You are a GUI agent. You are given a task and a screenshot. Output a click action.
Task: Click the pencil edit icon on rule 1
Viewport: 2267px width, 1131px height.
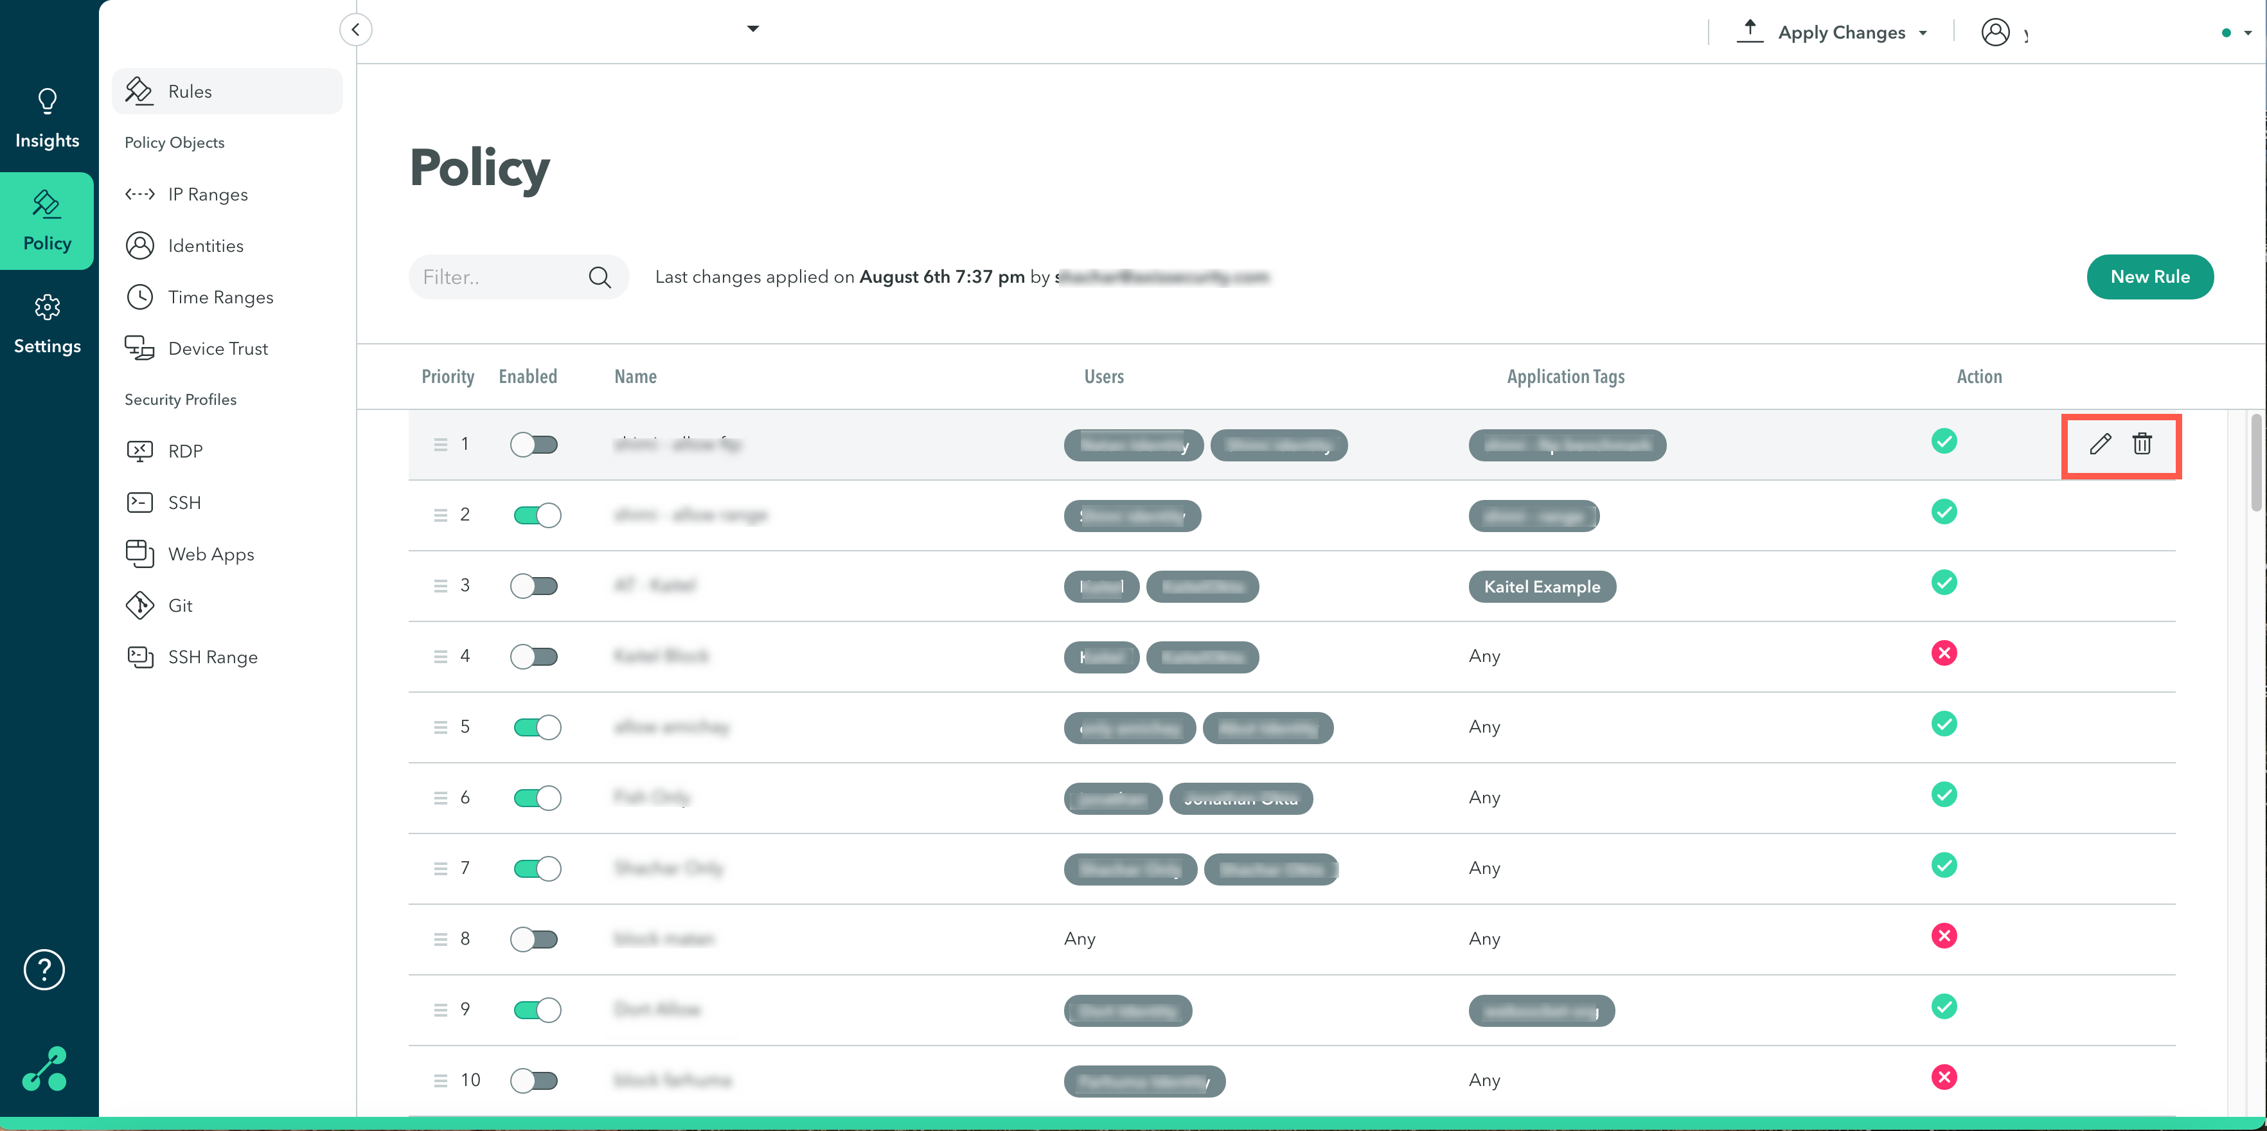2100,443
